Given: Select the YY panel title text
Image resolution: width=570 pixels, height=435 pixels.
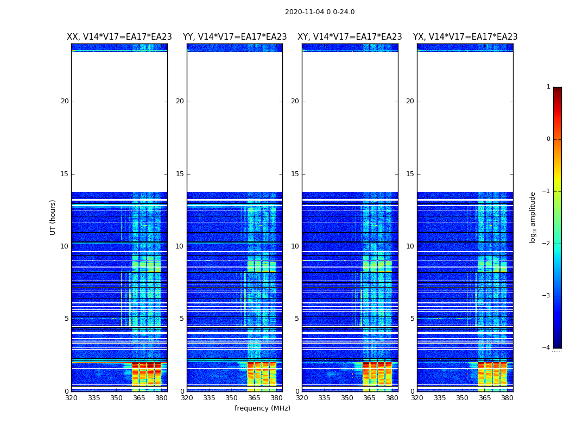Looking at the screenshot, I should (x=235, y=37).
